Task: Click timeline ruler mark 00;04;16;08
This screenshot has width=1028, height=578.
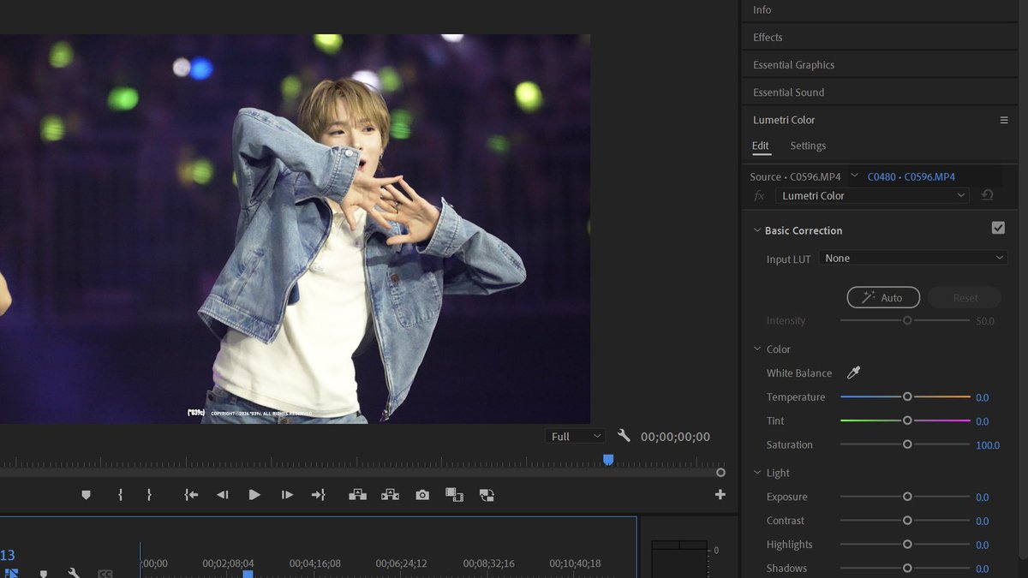Action: (315, 563)
